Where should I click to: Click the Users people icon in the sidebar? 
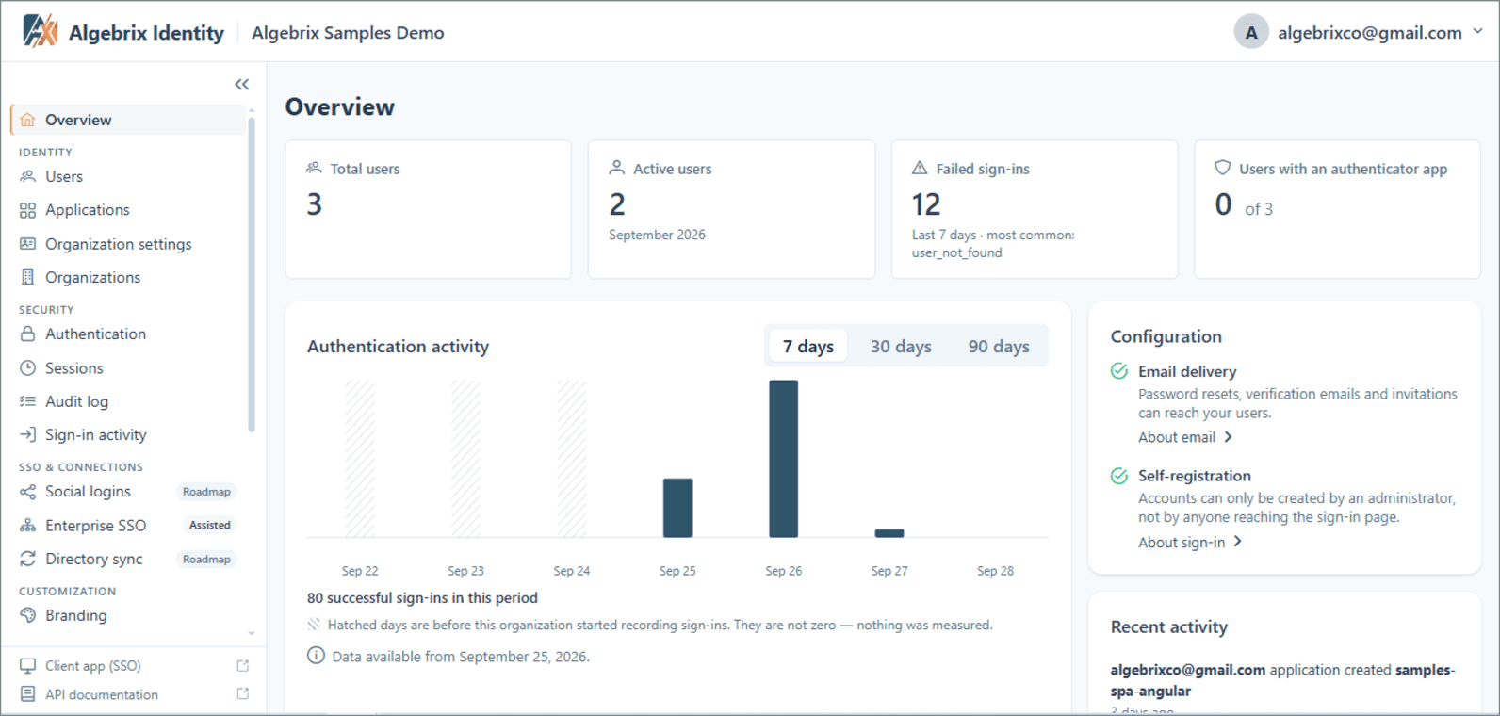27,176
